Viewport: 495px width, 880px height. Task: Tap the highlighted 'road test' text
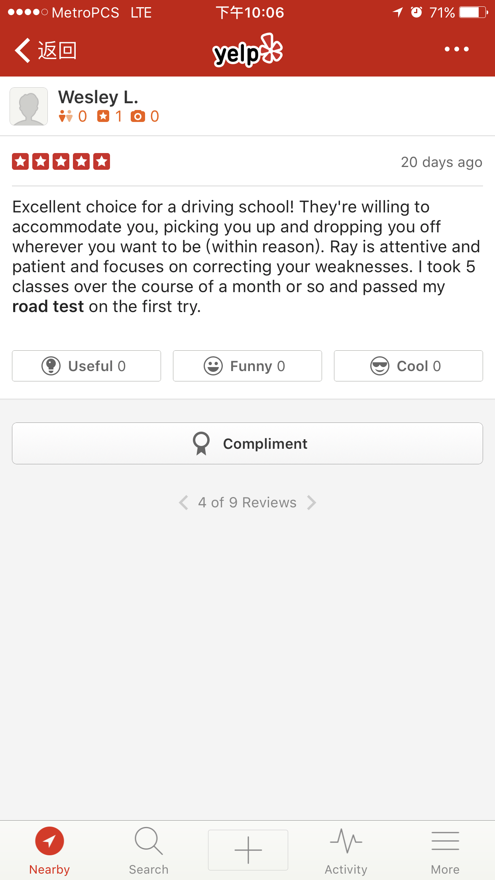point(48,306)
